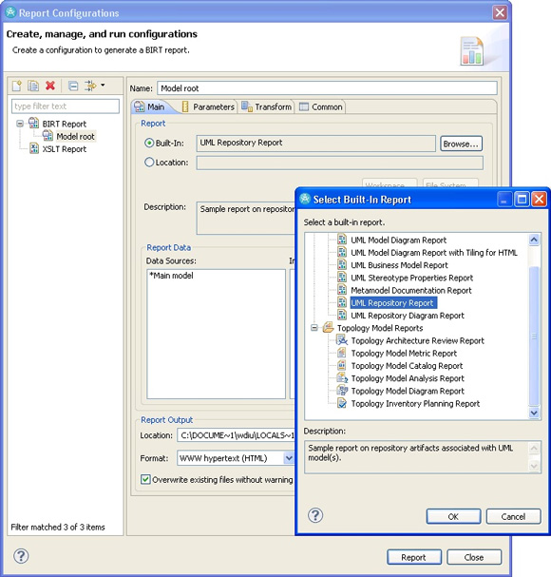551x577 pixels.
Task: Click Topology Model Analysis Report icon
Action: [342, 377]
